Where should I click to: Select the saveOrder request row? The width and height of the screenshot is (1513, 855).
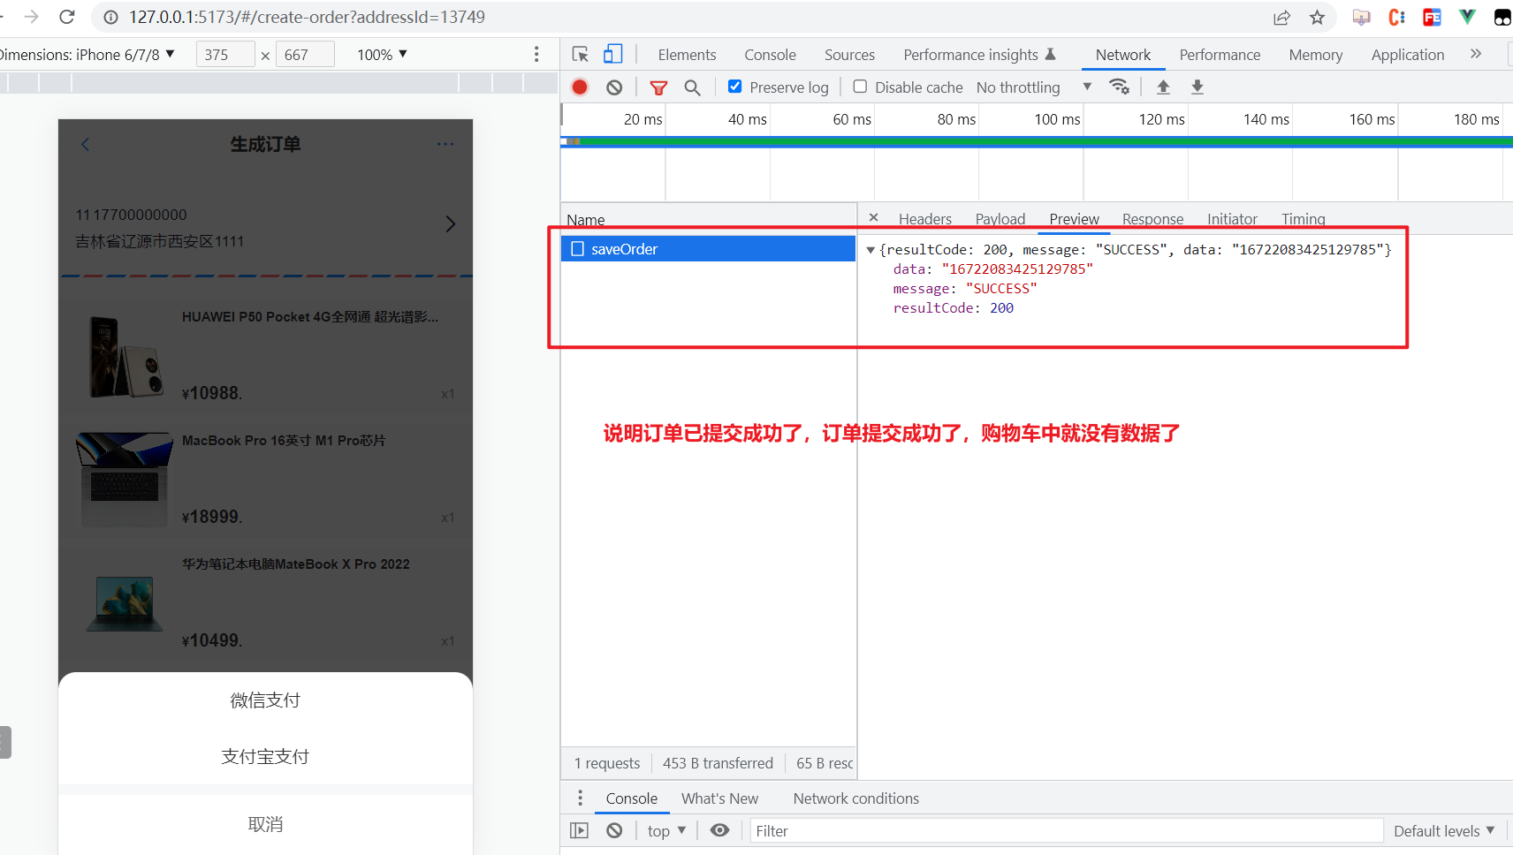point(708,249)
